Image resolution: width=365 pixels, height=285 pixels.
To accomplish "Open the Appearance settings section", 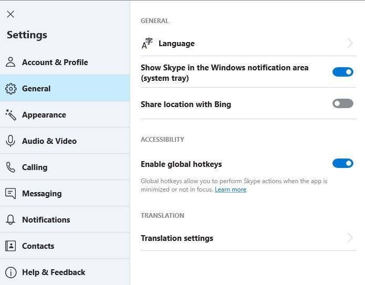I will (x=65, y=115).
